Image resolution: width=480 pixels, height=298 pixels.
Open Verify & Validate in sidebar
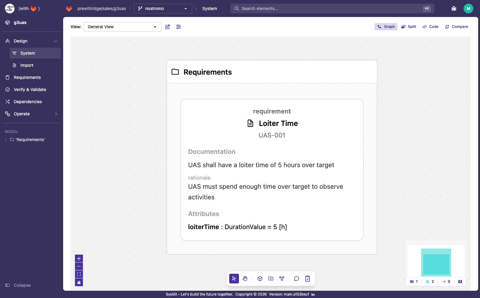click(32, 90)
